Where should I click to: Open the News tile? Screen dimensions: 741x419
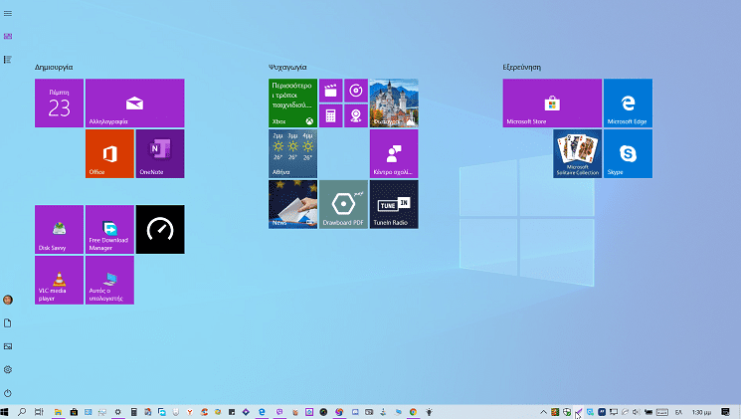[x=293, y=204]
